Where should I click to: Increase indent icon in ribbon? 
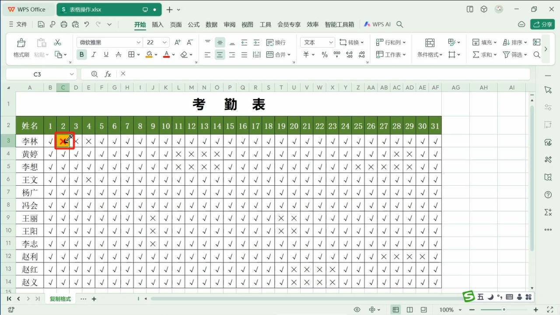point(256,42)
